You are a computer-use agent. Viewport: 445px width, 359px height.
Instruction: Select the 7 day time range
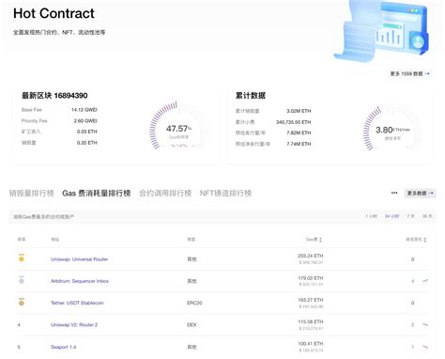coord(410,216)
